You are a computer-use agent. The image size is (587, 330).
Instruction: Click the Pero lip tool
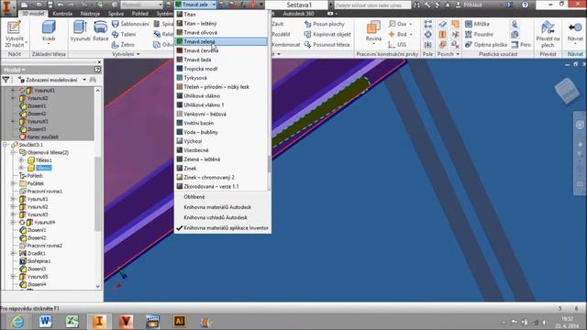pos(521,45)
